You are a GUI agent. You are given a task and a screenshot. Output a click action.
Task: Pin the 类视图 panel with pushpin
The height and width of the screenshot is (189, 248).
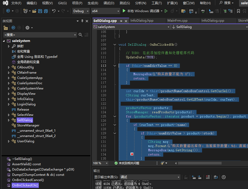tap(82, 21)
